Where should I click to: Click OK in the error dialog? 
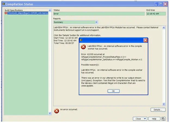tap(113, 91)
